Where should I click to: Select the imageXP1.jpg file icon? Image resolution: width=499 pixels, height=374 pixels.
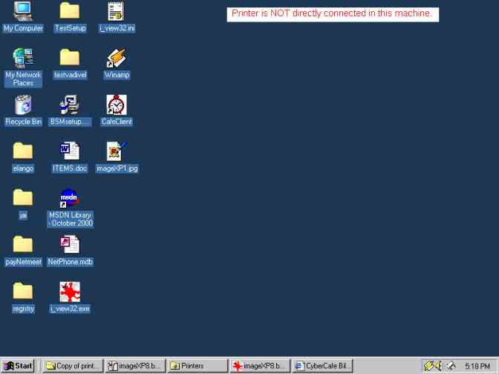pos(117,152)
